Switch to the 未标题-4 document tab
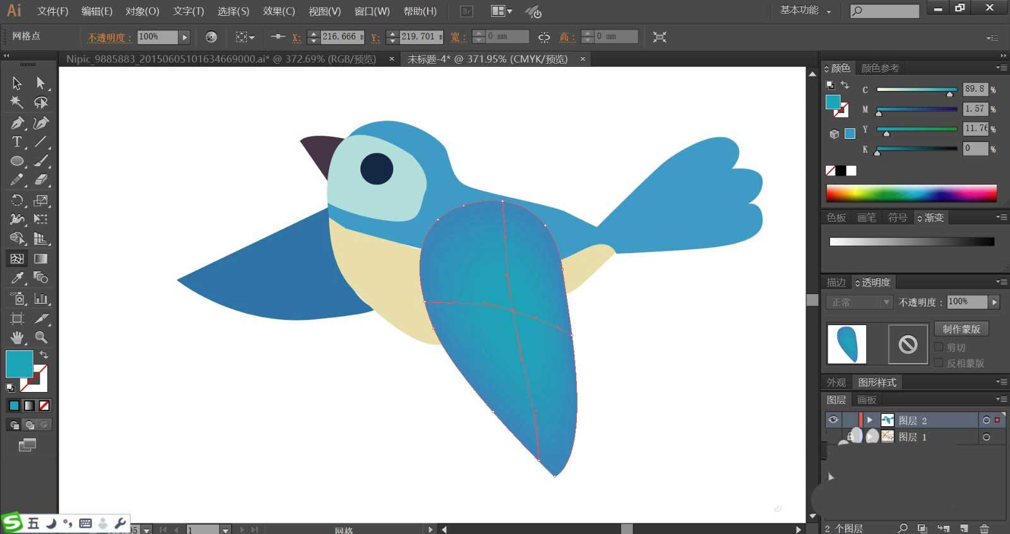 click(x=487, y=59)
